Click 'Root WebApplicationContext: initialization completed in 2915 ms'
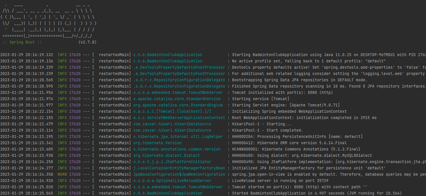The width and height of the screenshot is (426, 196). (x=304, y=118)
